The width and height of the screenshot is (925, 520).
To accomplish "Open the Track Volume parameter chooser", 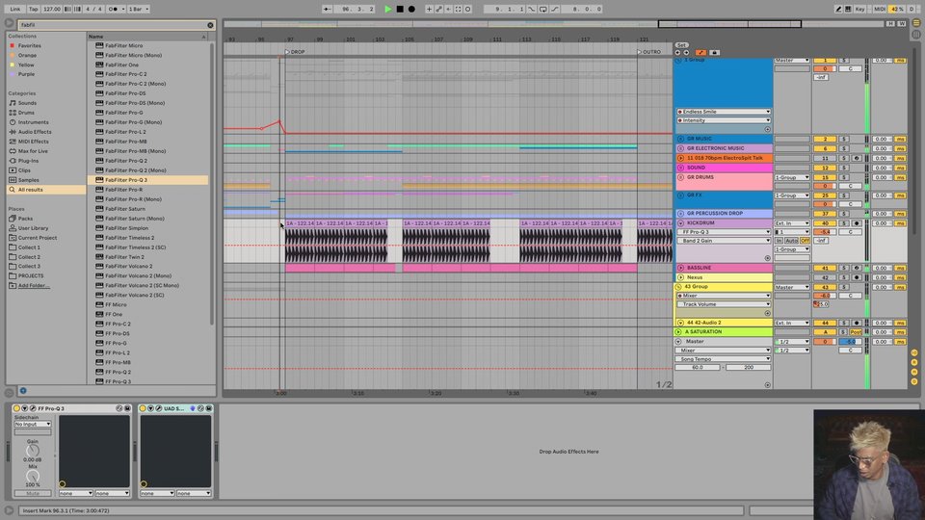I will (724, 304).
